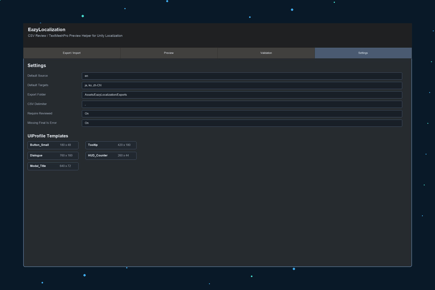Open the Modal_Title profile template
Screen dimensions: 435x290
point(53,166)
